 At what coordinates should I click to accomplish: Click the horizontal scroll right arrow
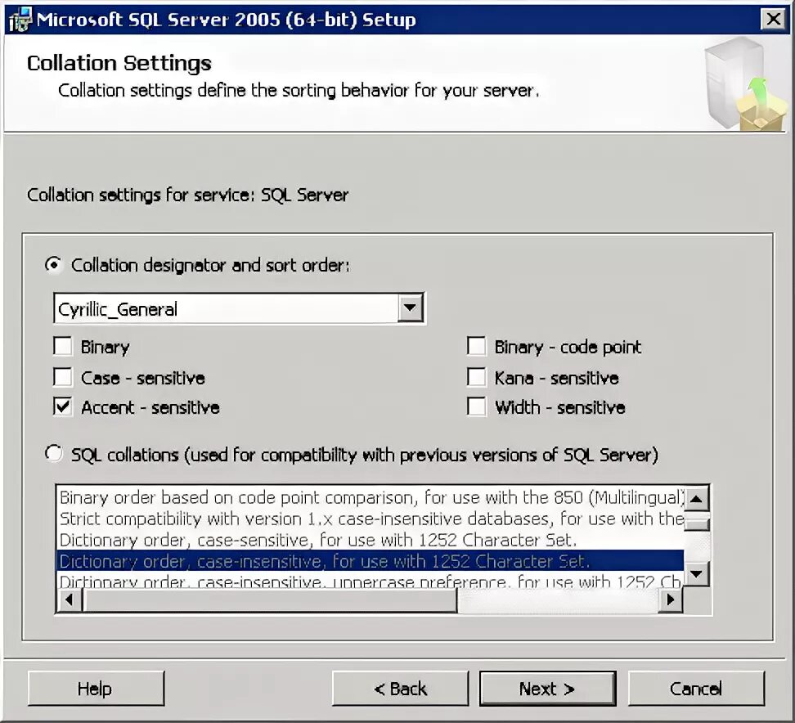point(671,600)
